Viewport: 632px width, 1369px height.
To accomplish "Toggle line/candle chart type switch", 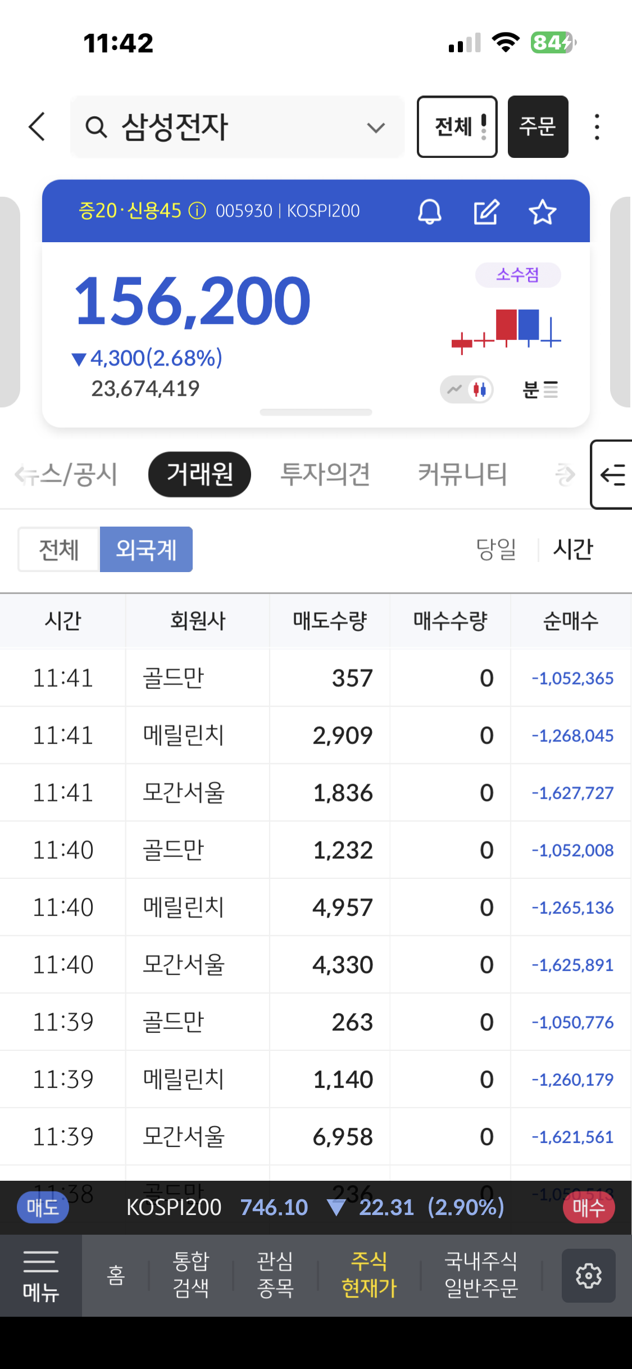I will click(x=467, y=389).
